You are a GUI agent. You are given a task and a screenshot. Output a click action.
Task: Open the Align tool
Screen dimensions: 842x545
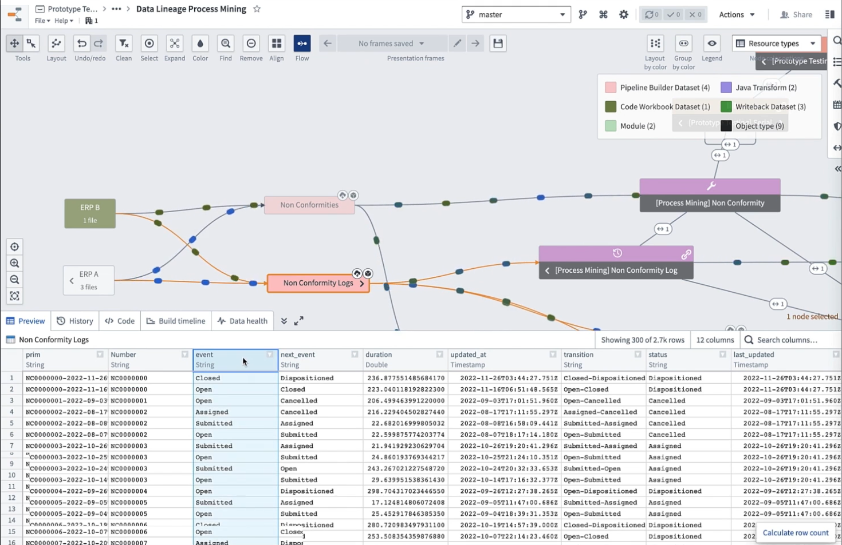pos(277,43)
